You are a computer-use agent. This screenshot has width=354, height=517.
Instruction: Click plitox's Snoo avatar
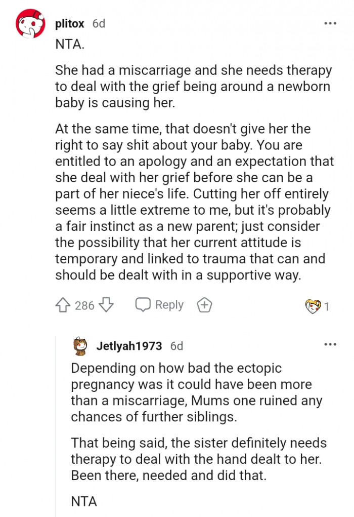(31, 23)
